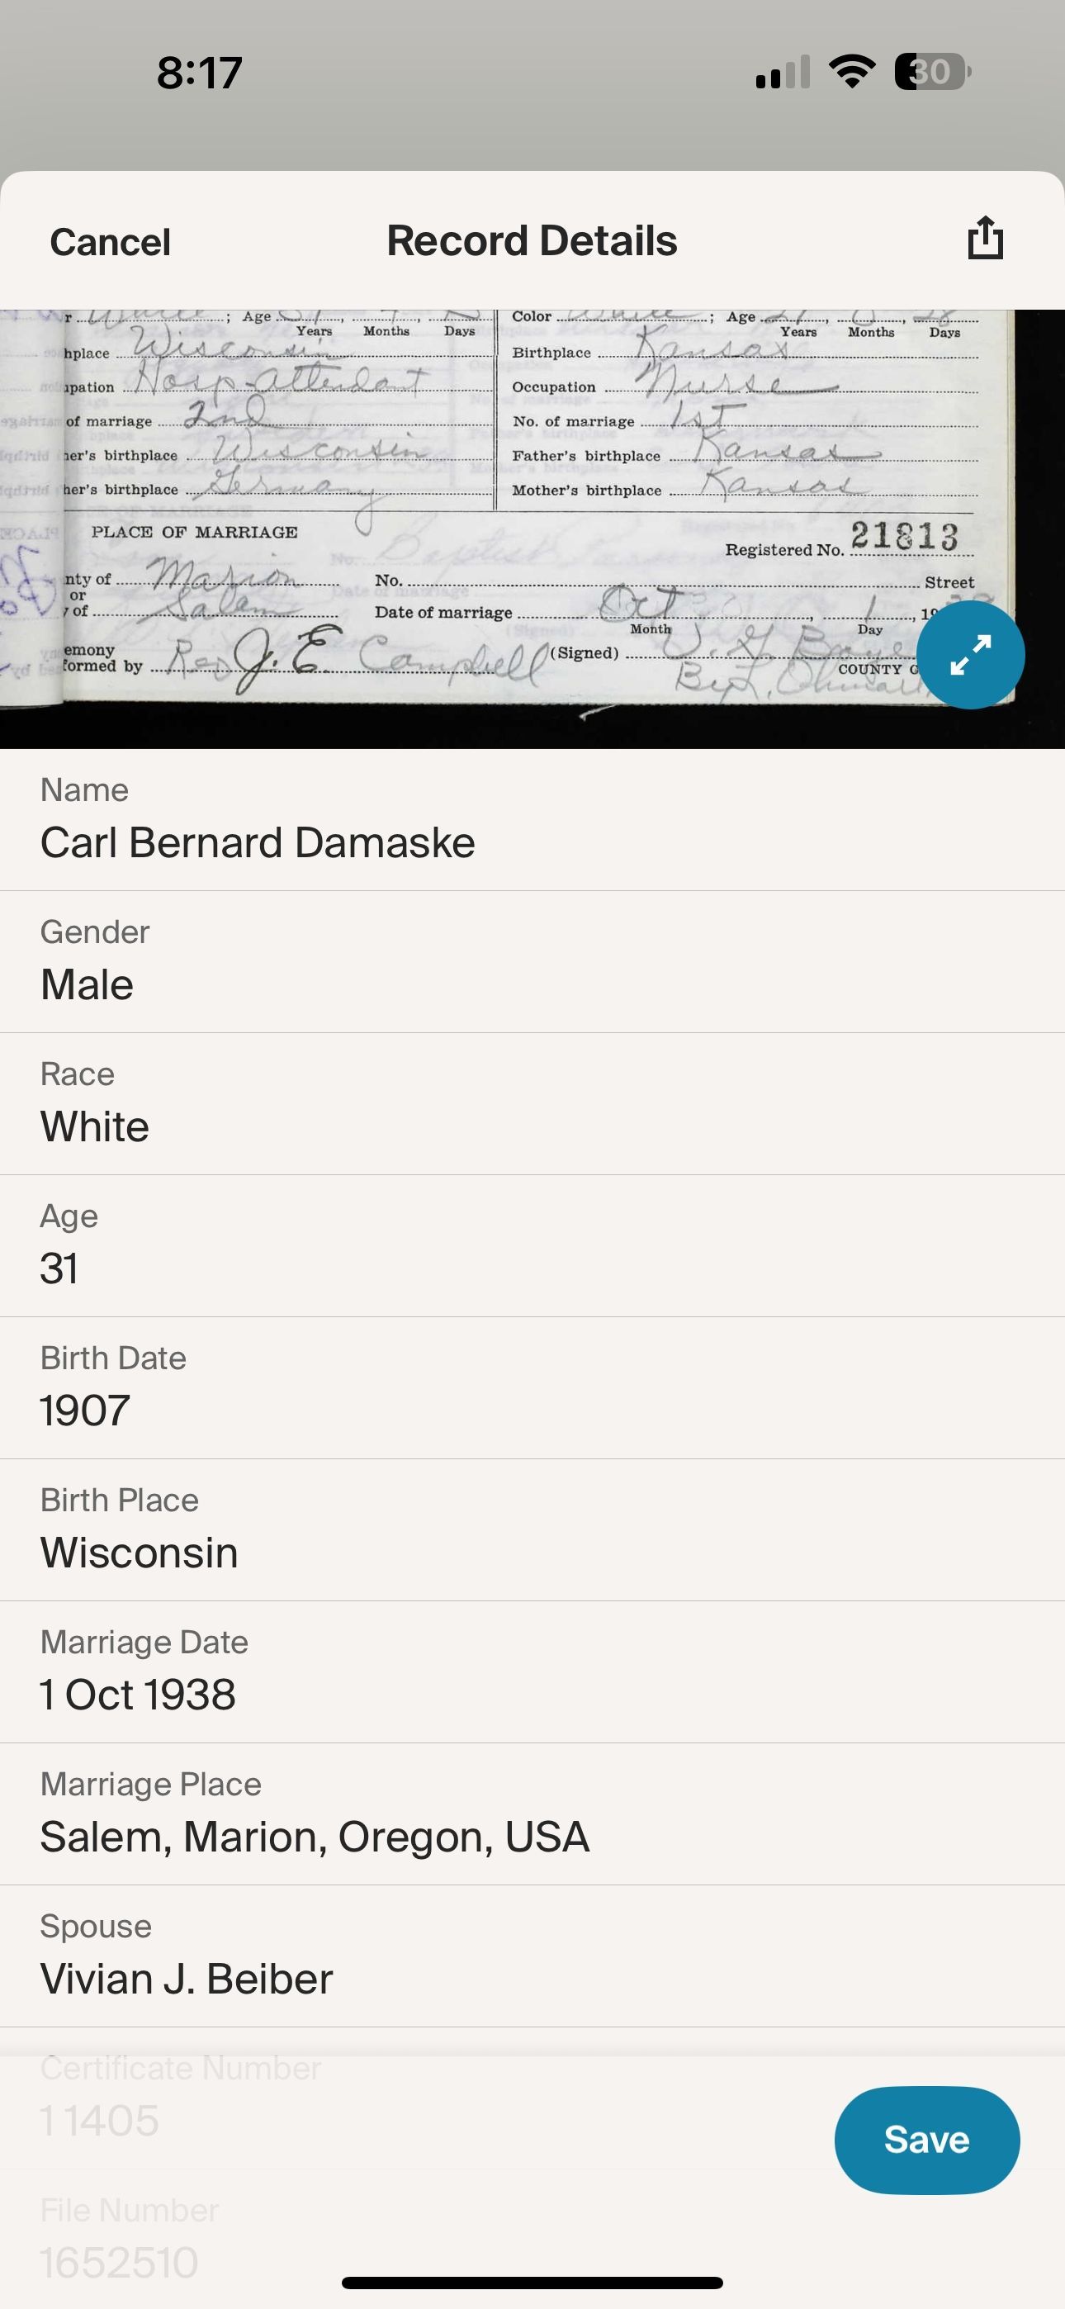Tap the cellular signal bars
Viewport: 1065px width, 2309px height.
(x=783, y=73)
